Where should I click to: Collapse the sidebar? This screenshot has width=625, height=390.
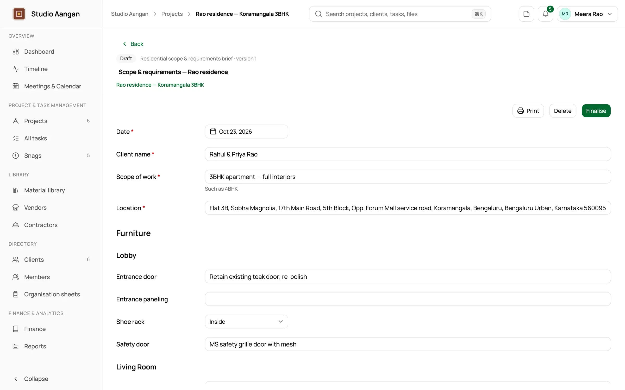31,379
